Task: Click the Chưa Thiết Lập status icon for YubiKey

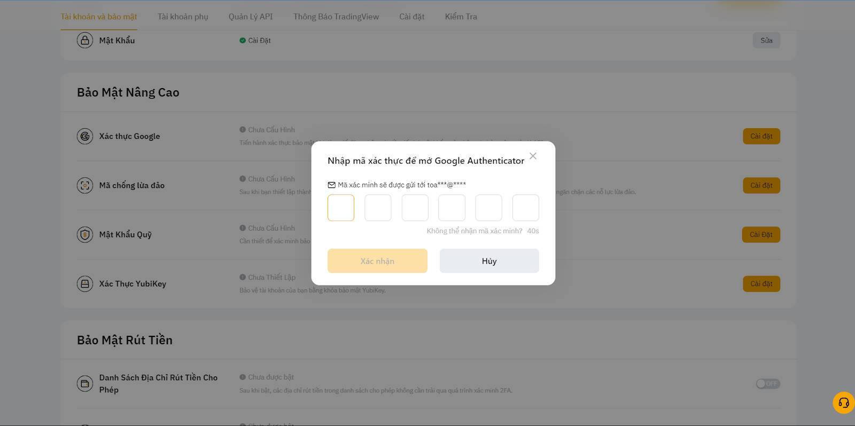Action: pos(243,277)
